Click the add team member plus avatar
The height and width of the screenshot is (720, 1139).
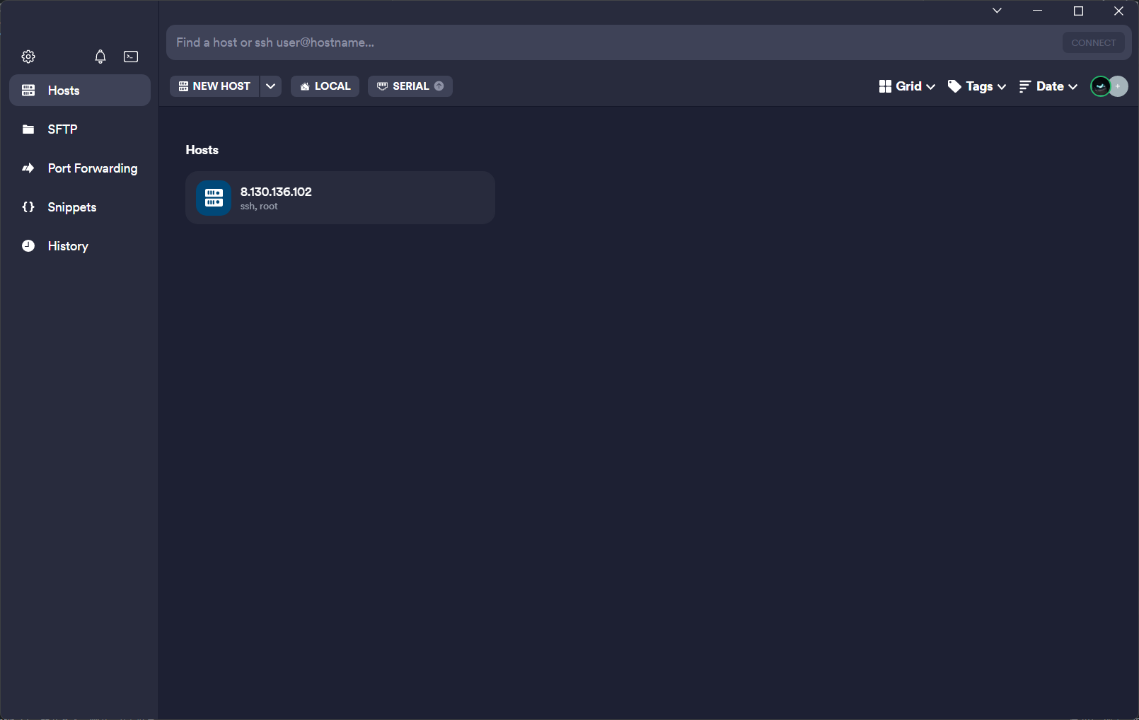(x=1119, y=86)
